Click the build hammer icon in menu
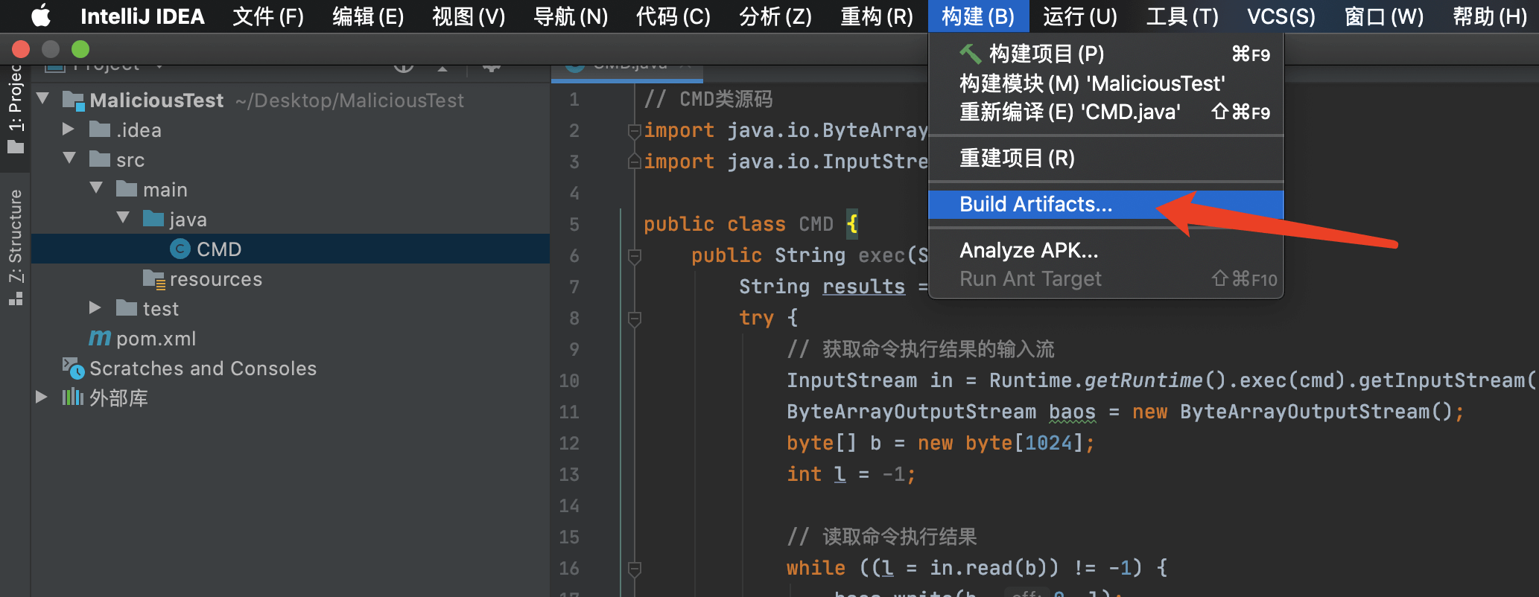The image size is (1539, 597). coord(970,54)
